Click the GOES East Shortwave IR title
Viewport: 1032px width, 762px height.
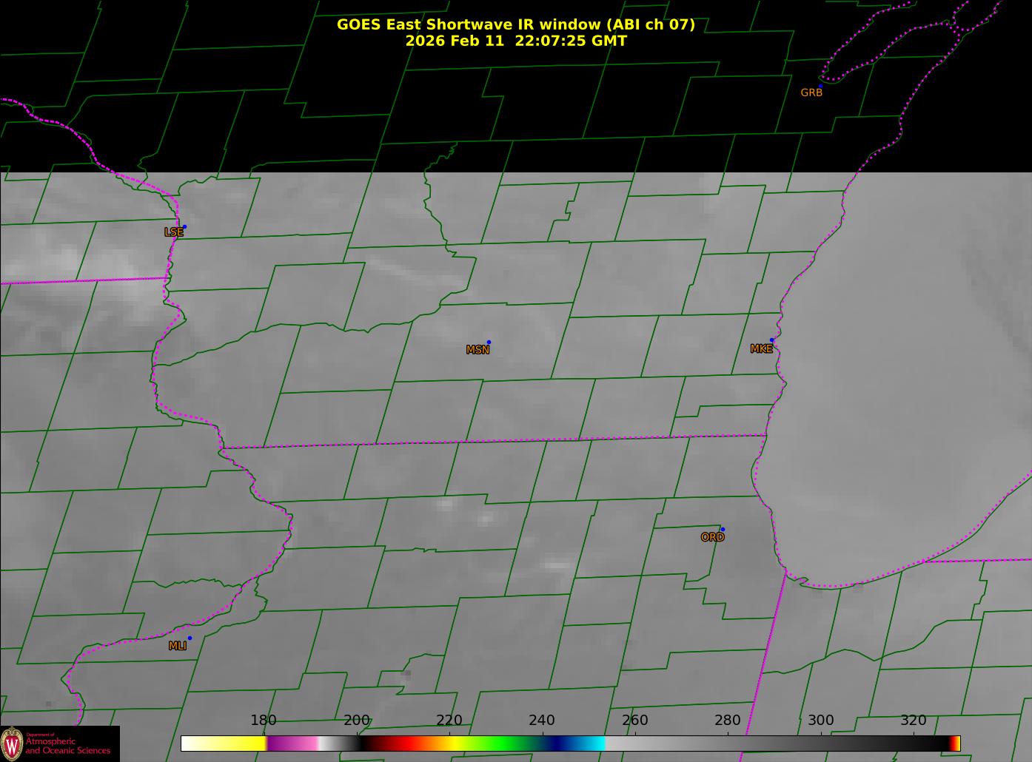point(515,24)
